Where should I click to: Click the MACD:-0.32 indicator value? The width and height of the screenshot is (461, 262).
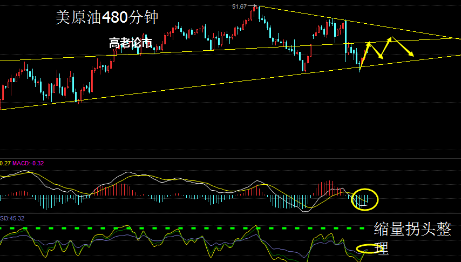click(x=28, y=163)
